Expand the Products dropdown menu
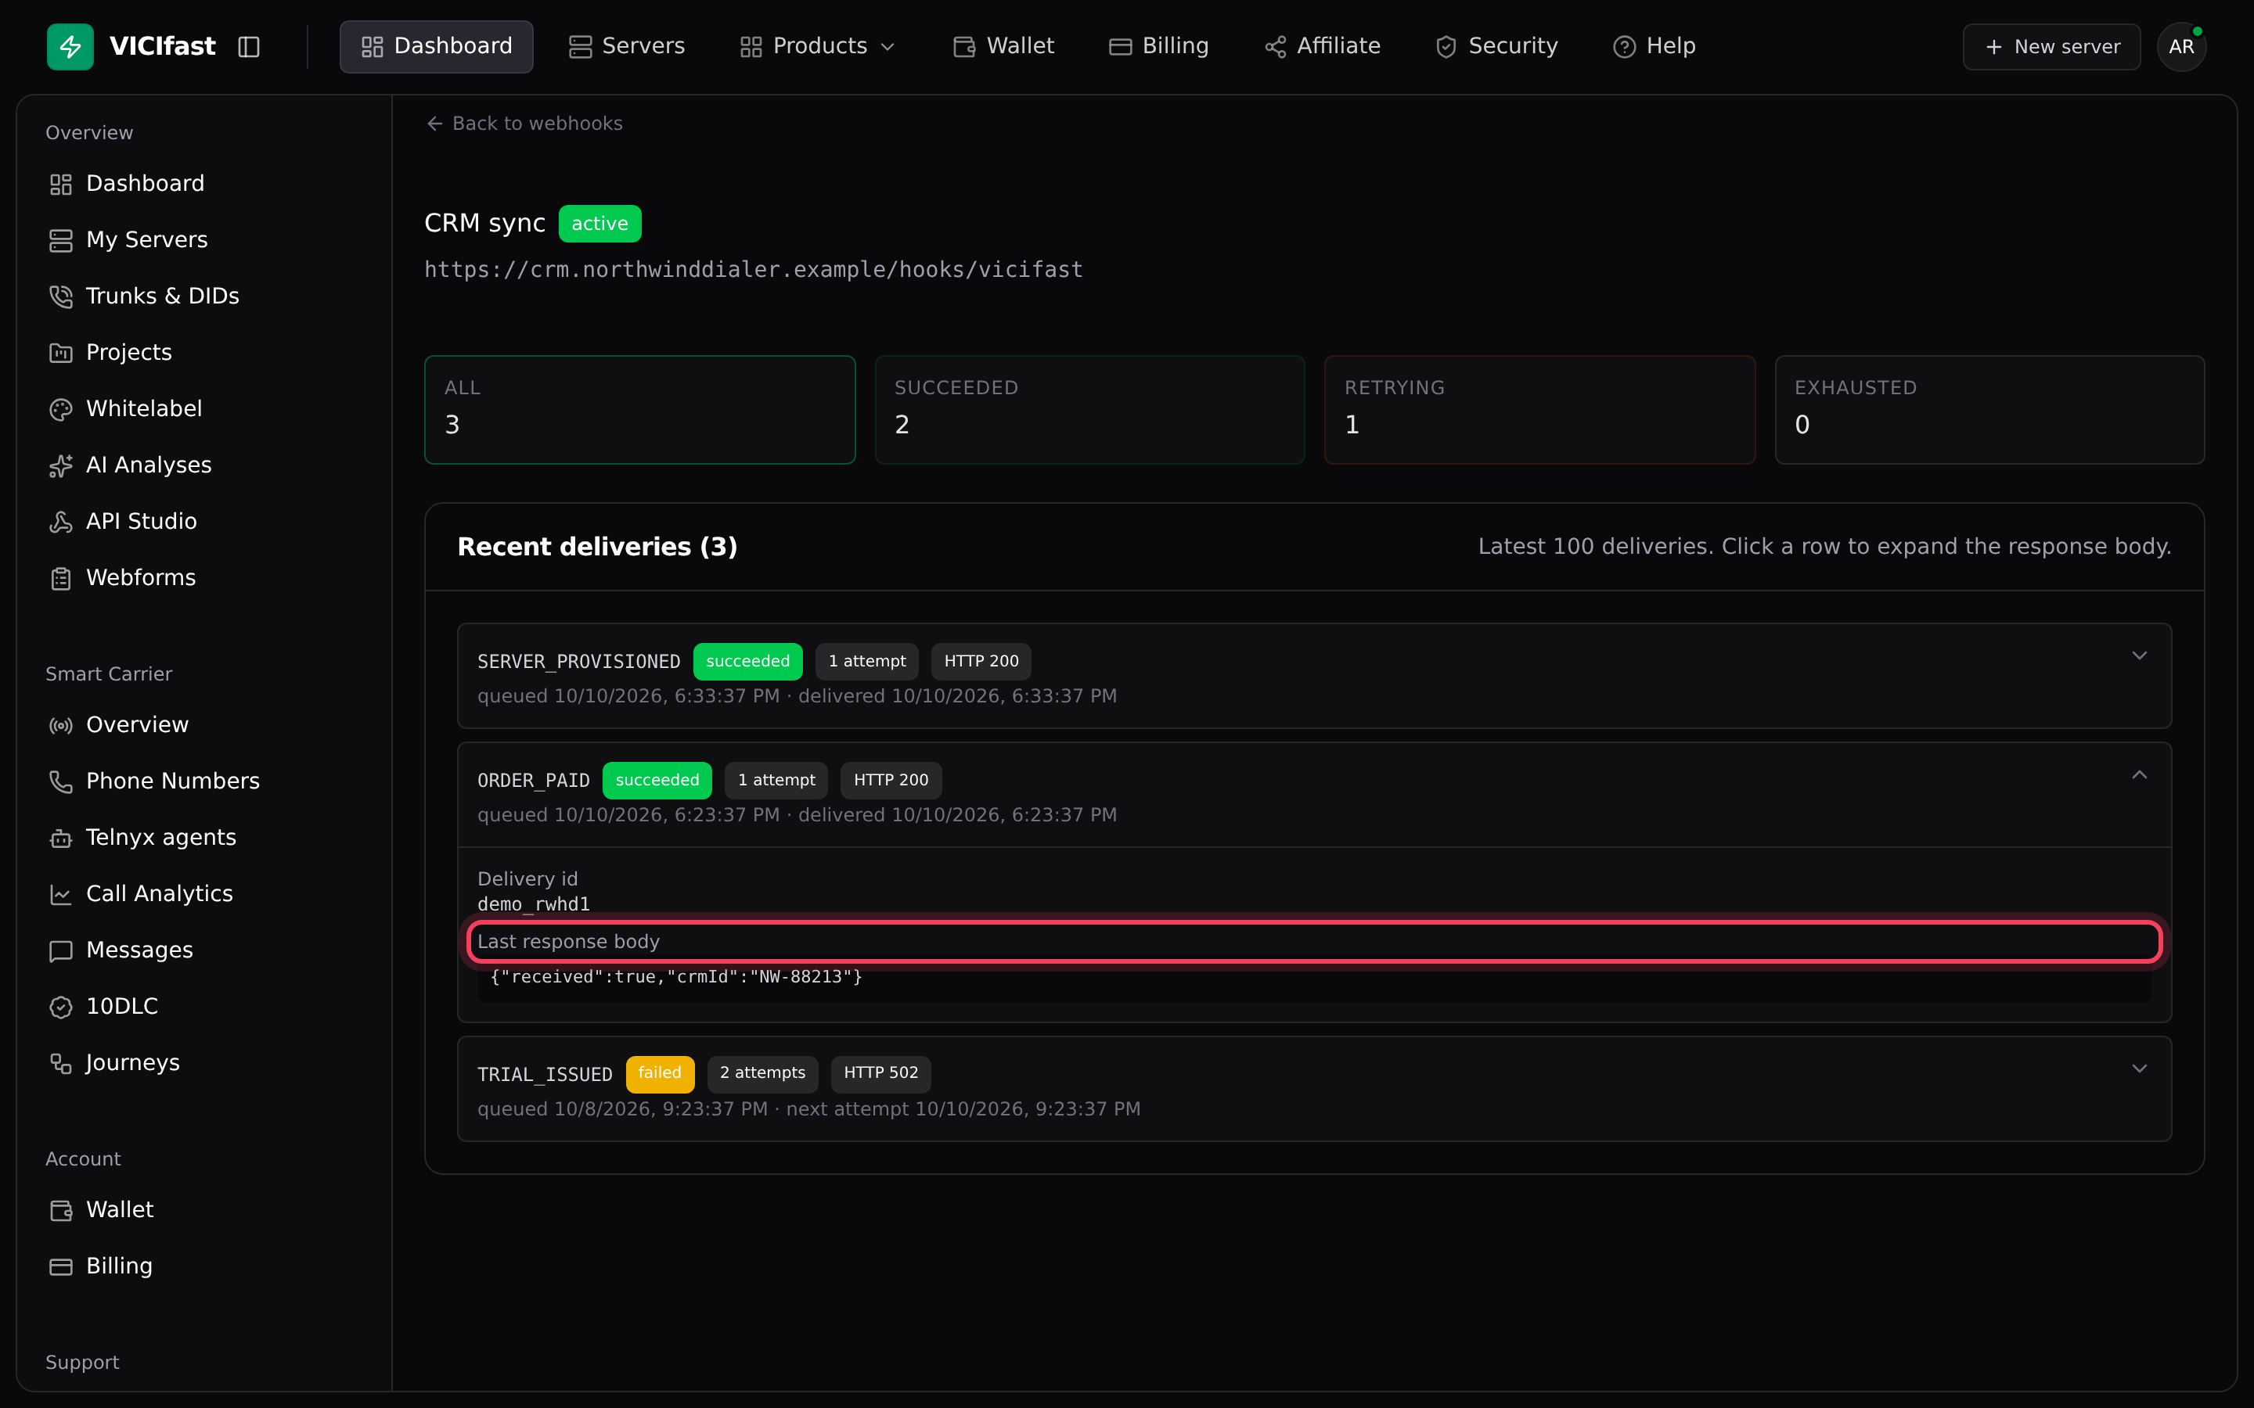This screenshot has height=1408, width=2254. click(817, 47)
